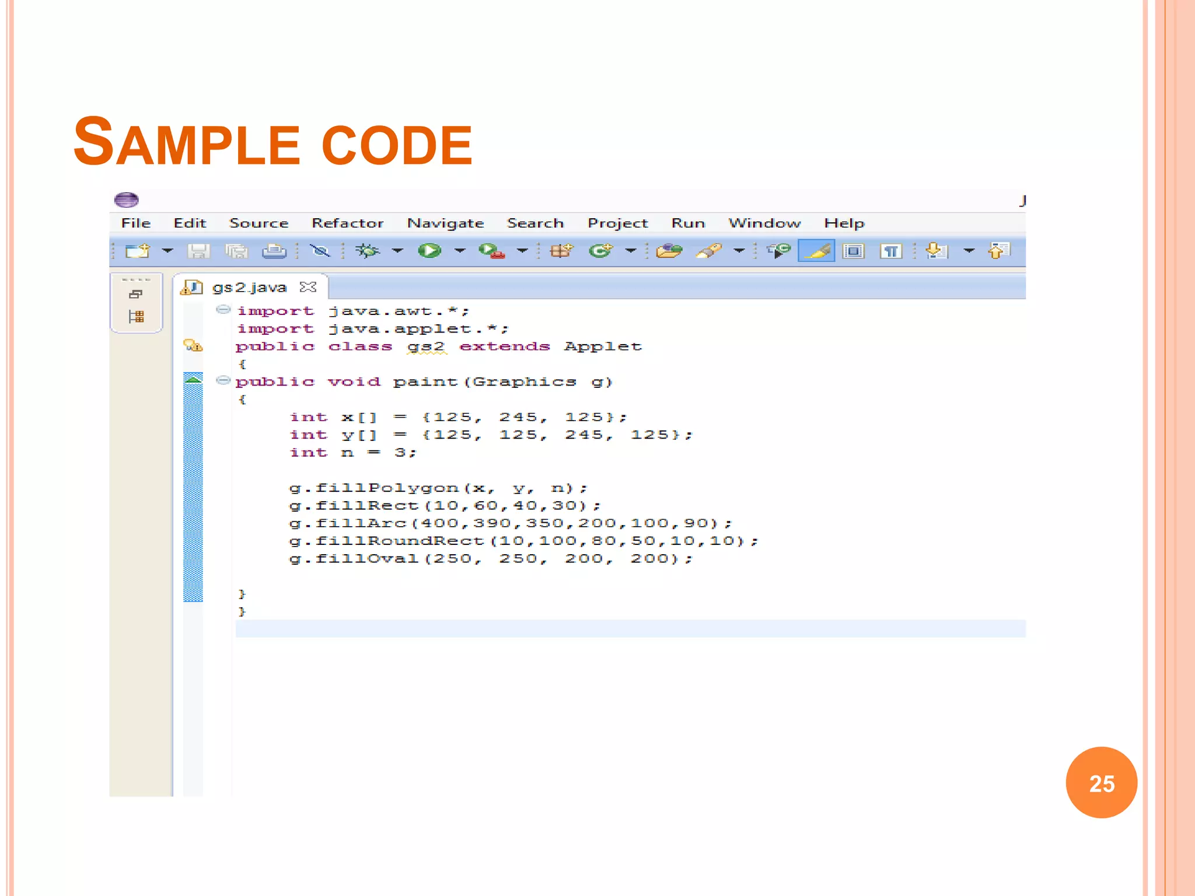Toggle the Mark Occurrences highlighter button
The image size is (1195, 896).
coord(816,251)
